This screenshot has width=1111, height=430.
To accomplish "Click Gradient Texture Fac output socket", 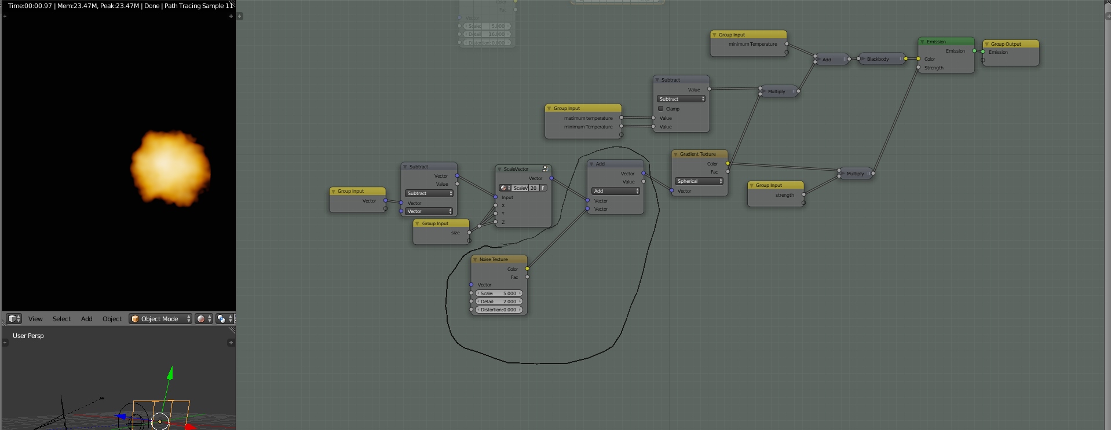I will (x=728, y=171).
